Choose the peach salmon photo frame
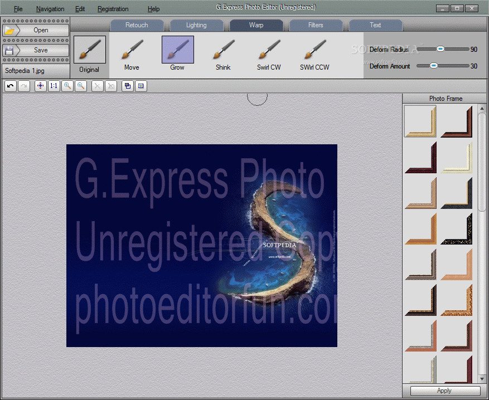Viewport: 489px width, 400px height. (456, 265)
